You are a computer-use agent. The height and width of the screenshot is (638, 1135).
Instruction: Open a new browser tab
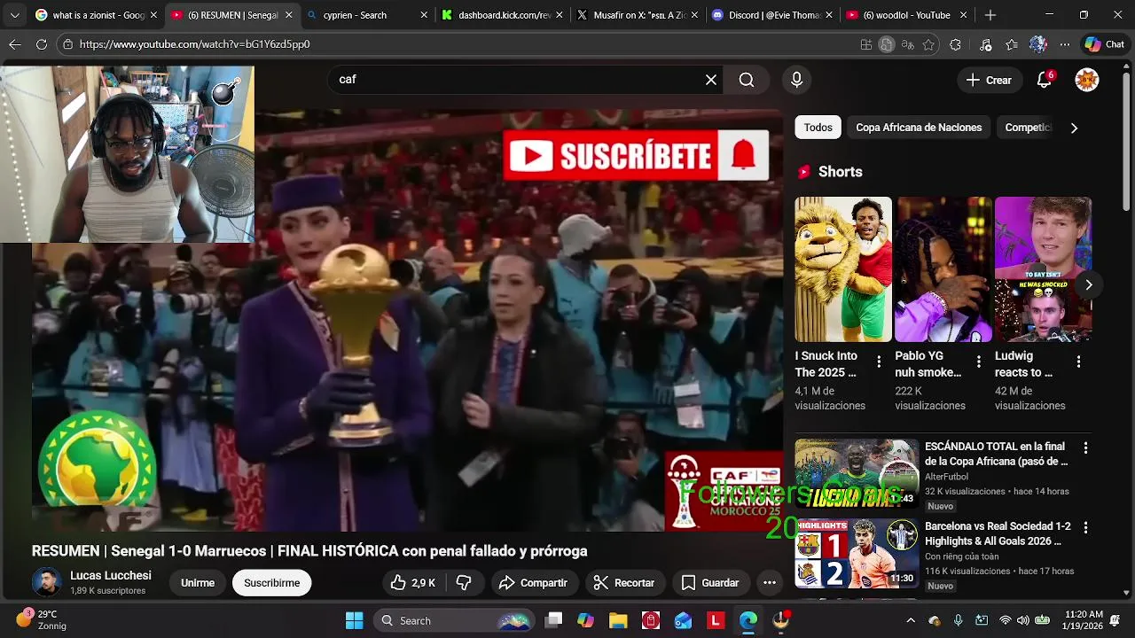tap(990, 15)
